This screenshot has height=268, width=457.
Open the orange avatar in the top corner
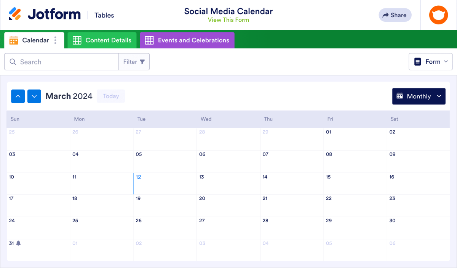[438, 15]
